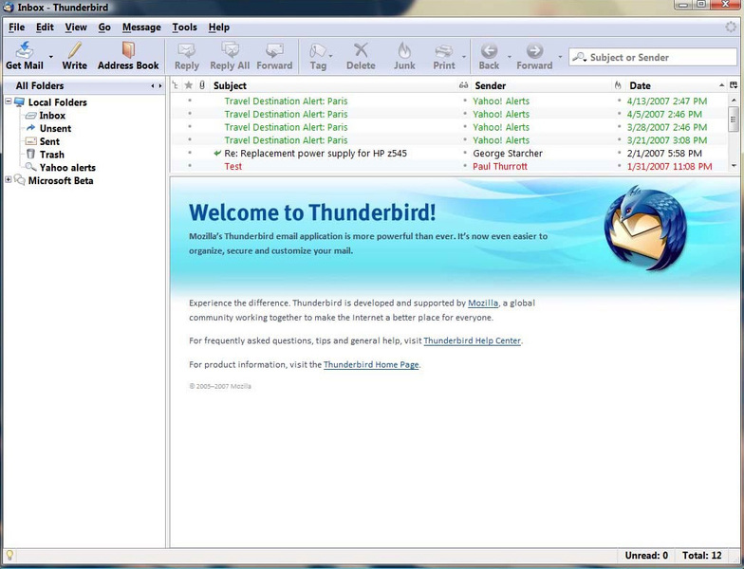Open the Help menu
The width and height of the screenshot is (744, 569).
pos(218,27)
